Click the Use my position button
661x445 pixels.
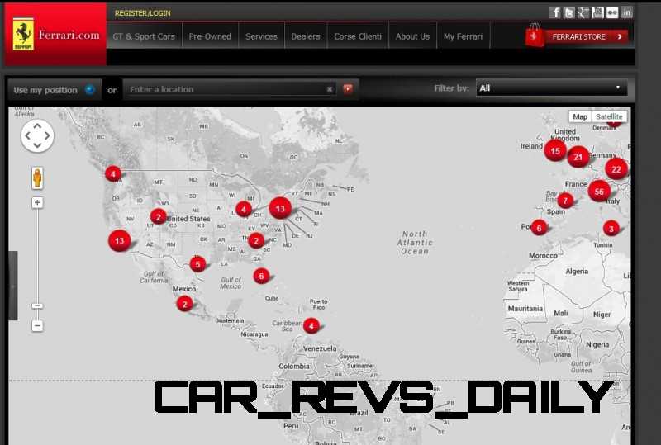55,90
